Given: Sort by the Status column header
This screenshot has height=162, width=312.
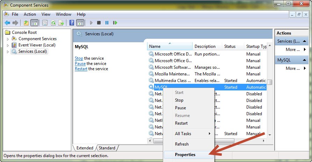Looking at the screenshot, I should pyautogui.click(x=233, y=46).
